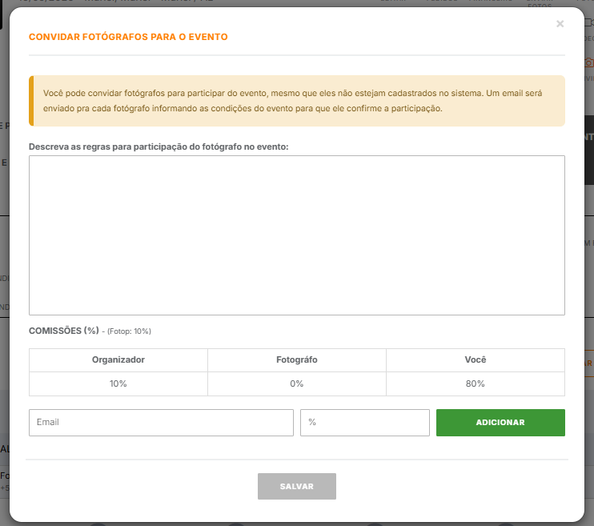Click inside the participation rules text area
Image resolution: width=594 pixels, height=526 pixels.
tap(296, 235)
